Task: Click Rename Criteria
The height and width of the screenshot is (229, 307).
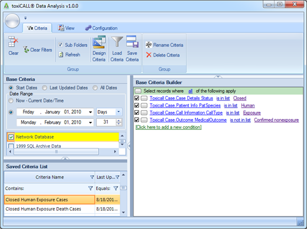Action: pos(165,45)
